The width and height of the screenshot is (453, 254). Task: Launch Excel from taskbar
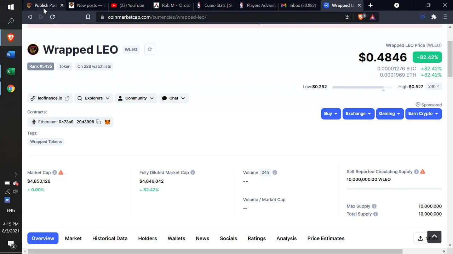tap(11, 72)
